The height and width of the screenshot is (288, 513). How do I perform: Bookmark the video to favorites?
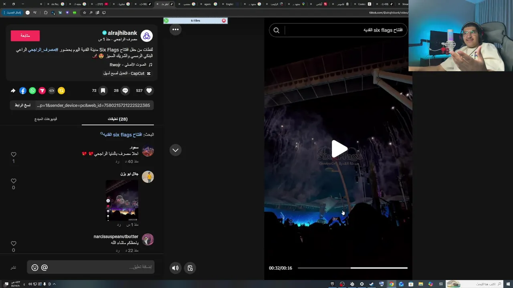[103, 90]
